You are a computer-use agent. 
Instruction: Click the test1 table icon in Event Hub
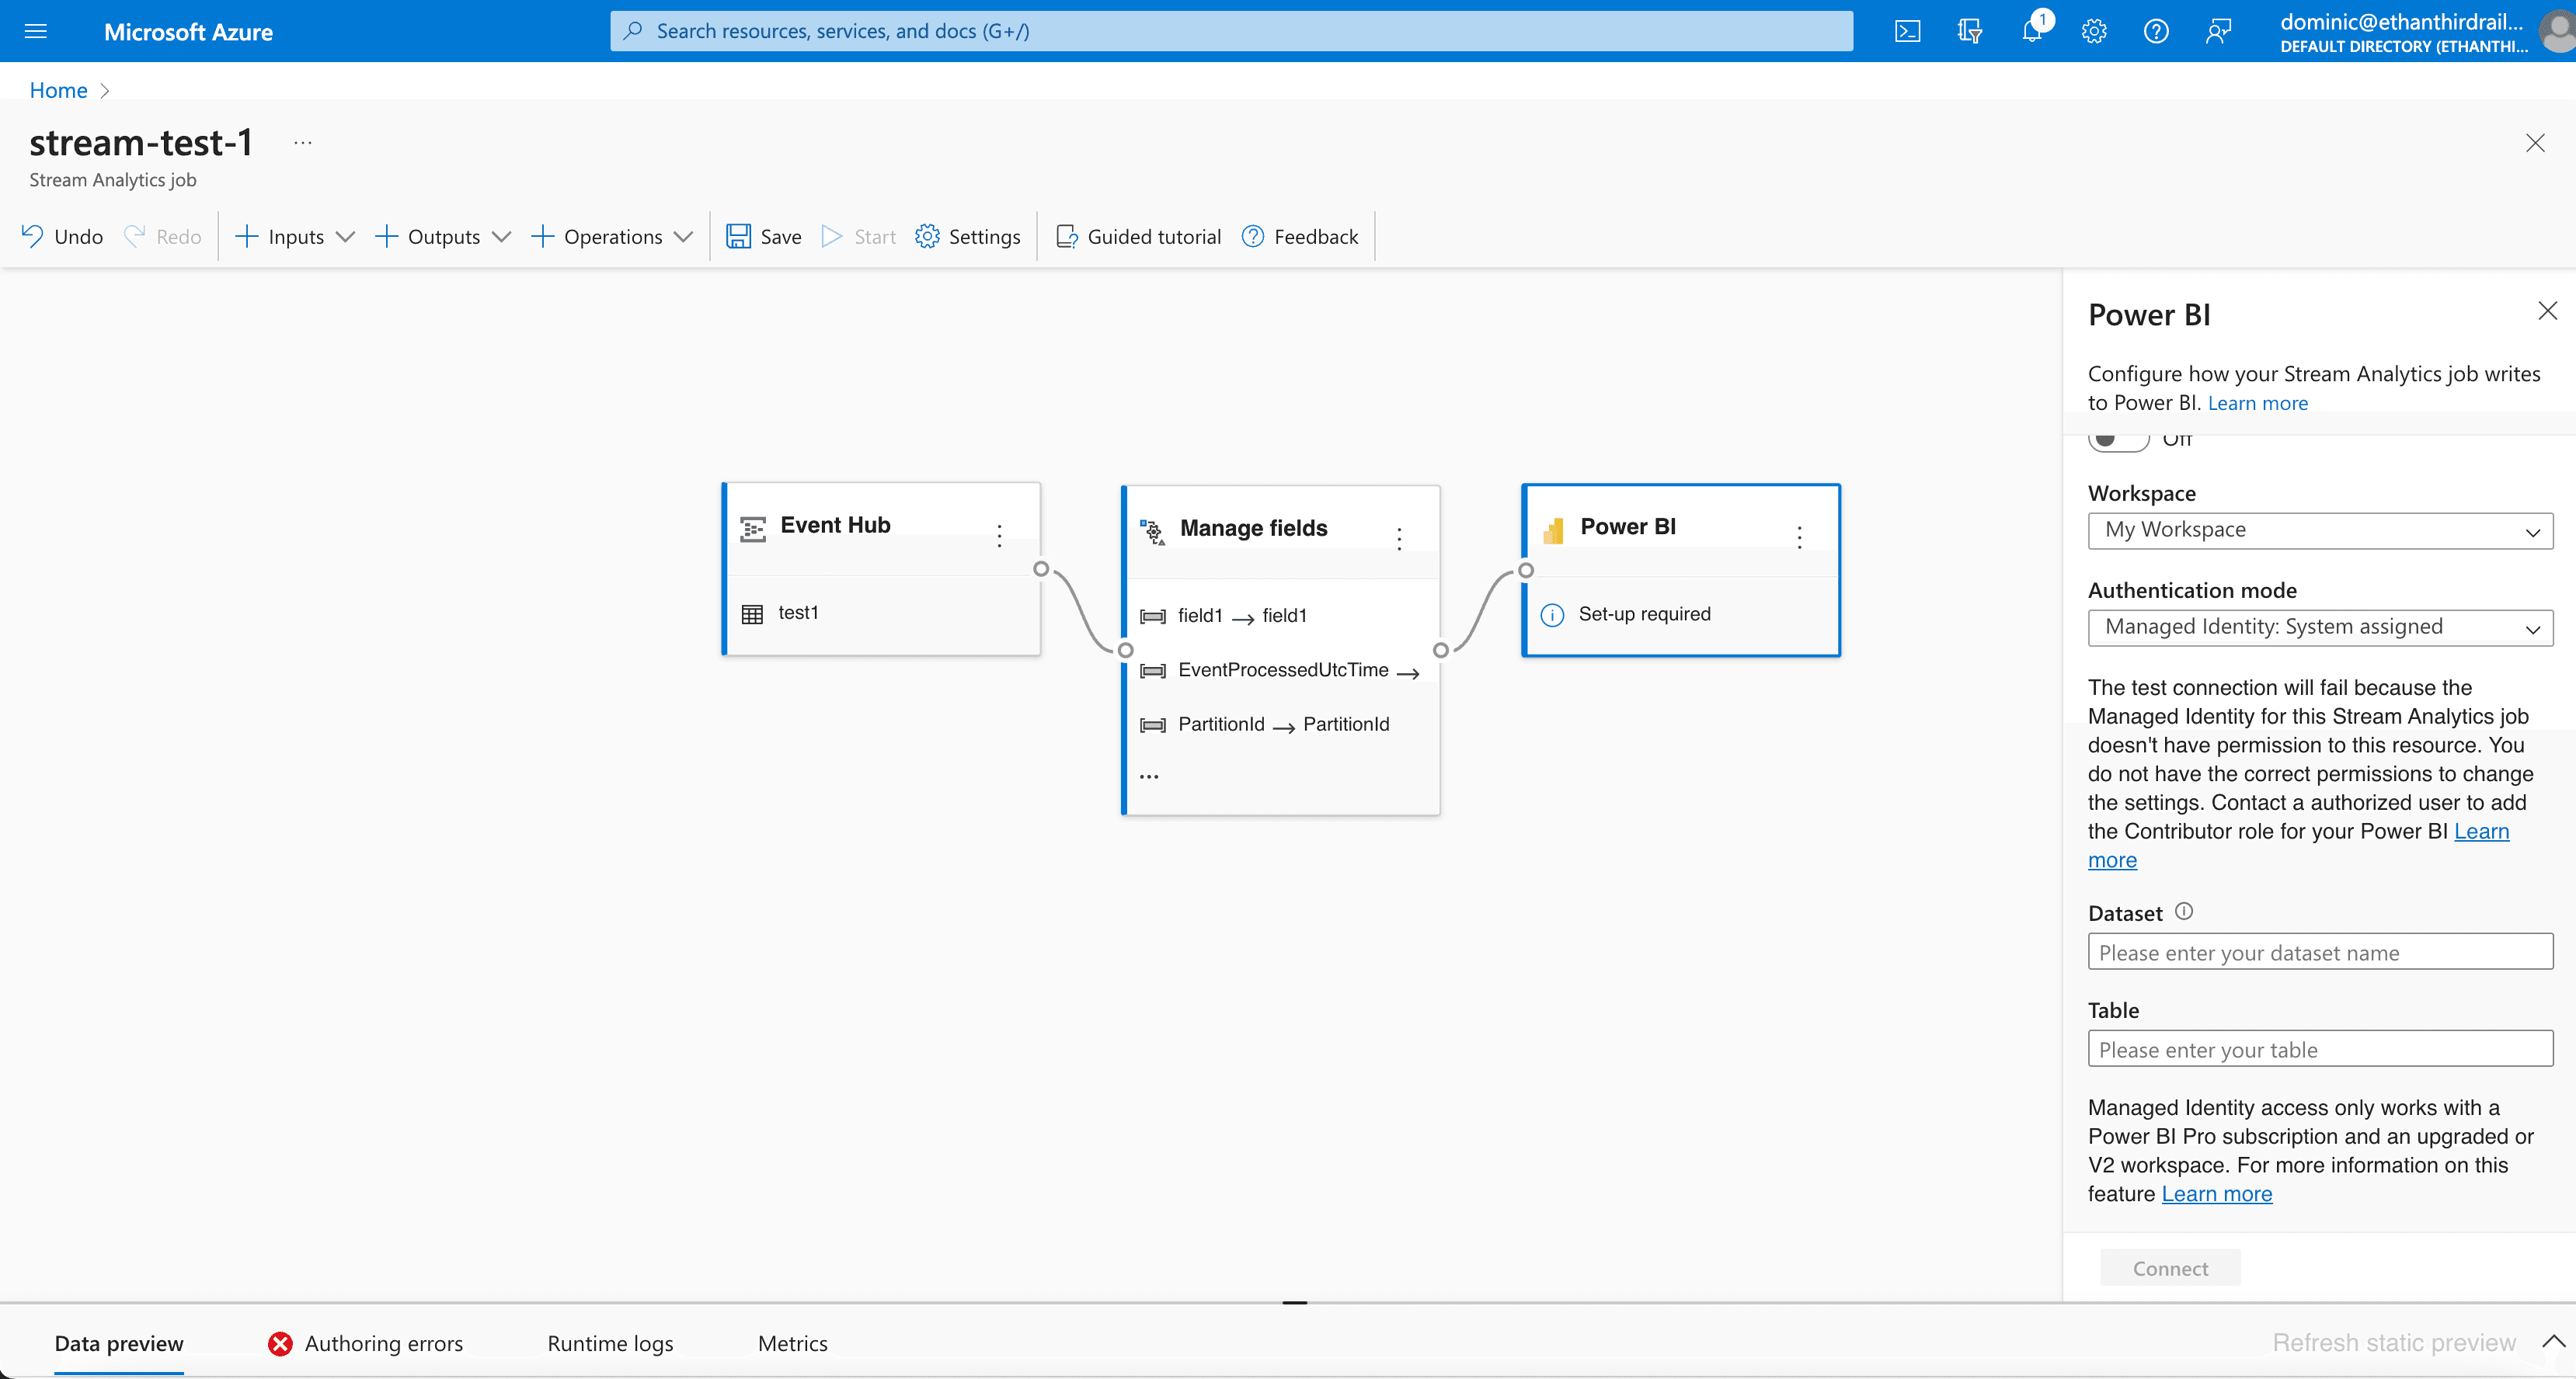(752, 613)
